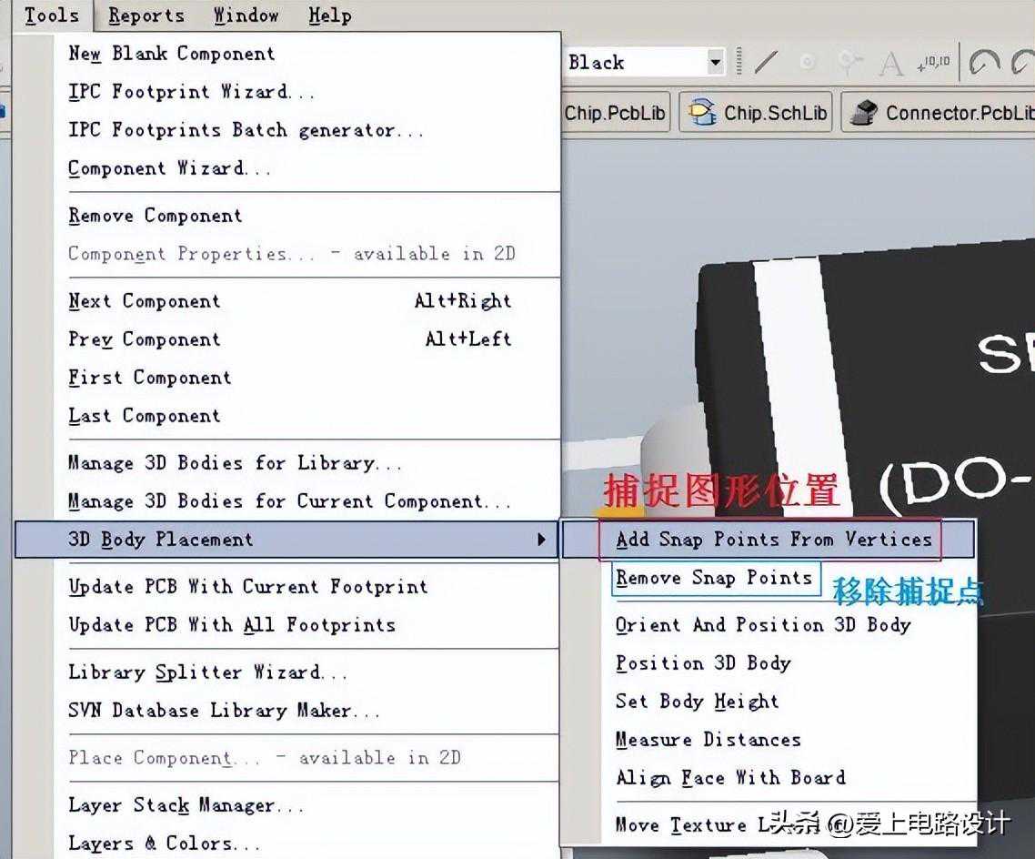Viewport: 1035px width, 859px height.
Task: Click the Place Via toolbar icon
Action: pyautogui.click(x=849, y=62)
